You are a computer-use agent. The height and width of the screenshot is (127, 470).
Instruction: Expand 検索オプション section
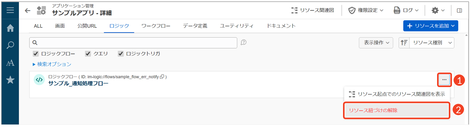(52, 64)
